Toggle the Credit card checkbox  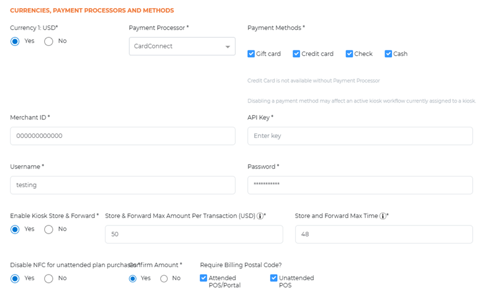click(x=296, y=54)
